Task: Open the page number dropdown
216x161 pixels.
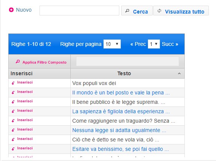Action: pyautogui.click(x=154, y=44)
